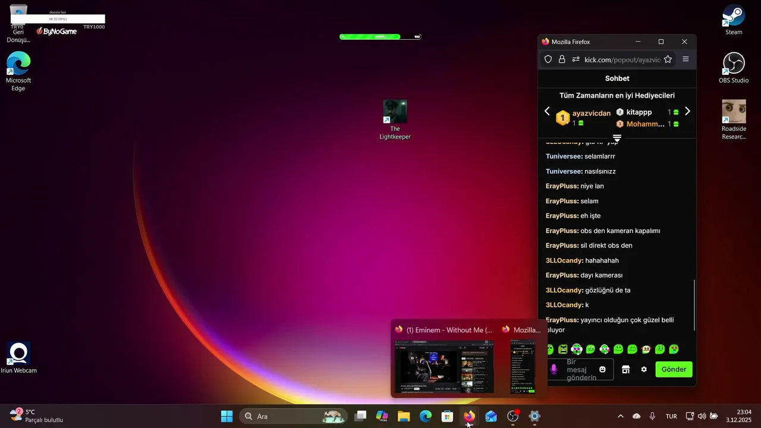Collapse the top gifters panel handle

pyautogui.click(x=617, y=138)
